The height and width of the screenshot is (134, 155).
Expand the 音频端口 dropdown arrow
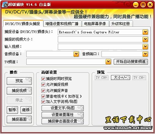click(x=145, y=54)
